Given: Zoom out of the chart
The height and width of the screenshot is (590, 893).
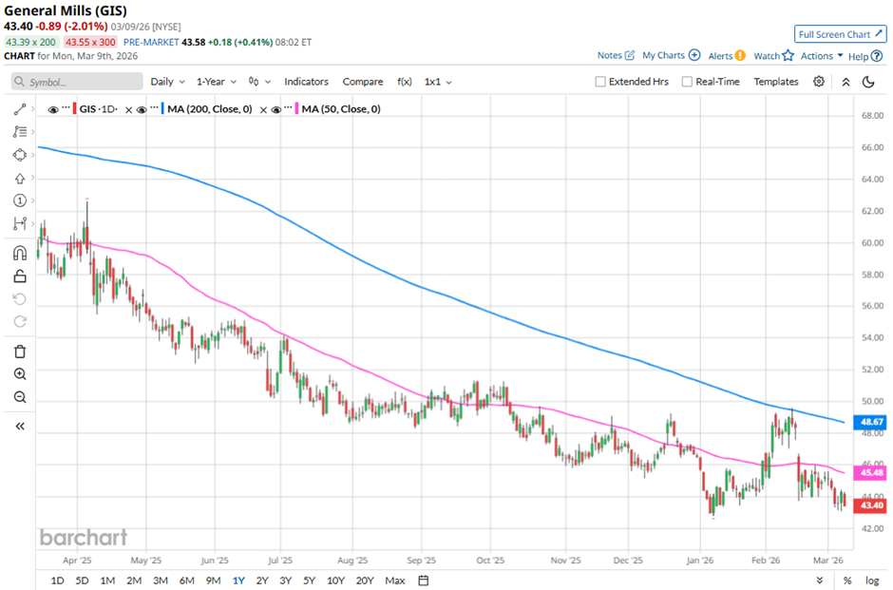Looking at the screenshot, I should click(20, 397).
